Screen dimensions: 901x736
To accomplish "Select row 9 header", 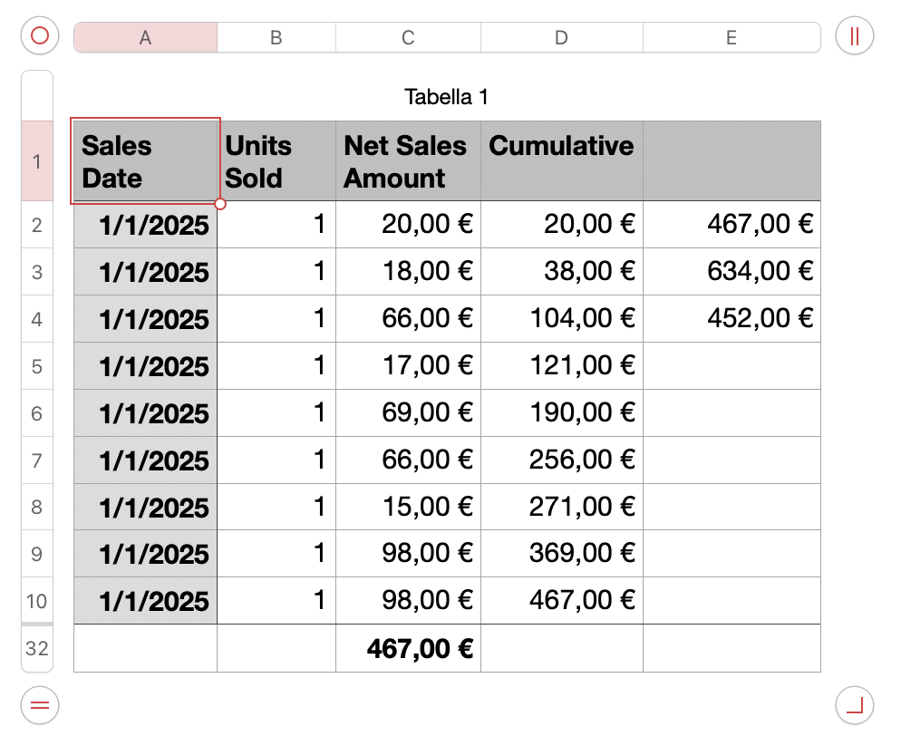I will [x=37, y=554].
